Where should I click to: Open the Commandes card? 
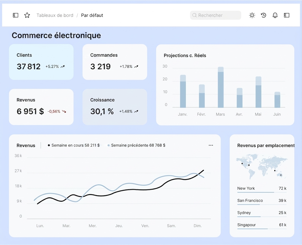coord(115,62)
